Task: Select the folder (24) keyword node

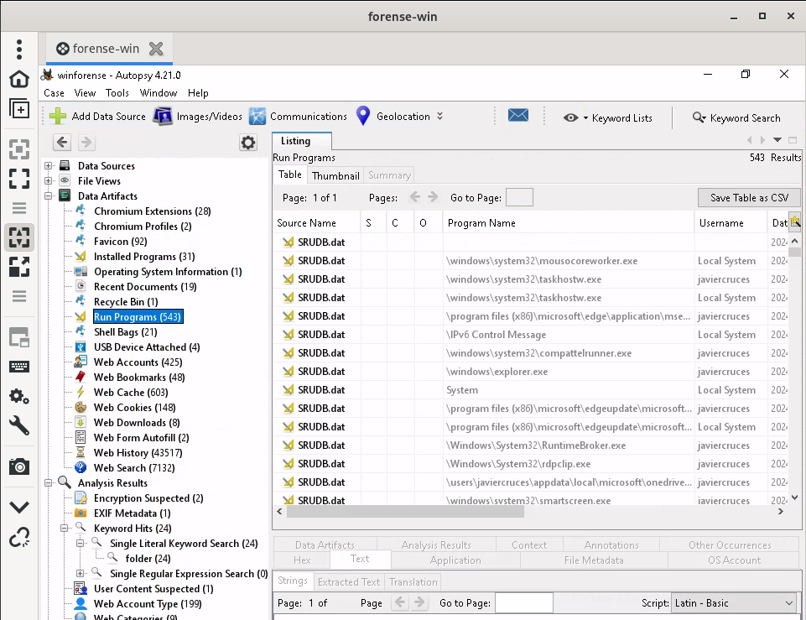Action: (x=148, y=558)
